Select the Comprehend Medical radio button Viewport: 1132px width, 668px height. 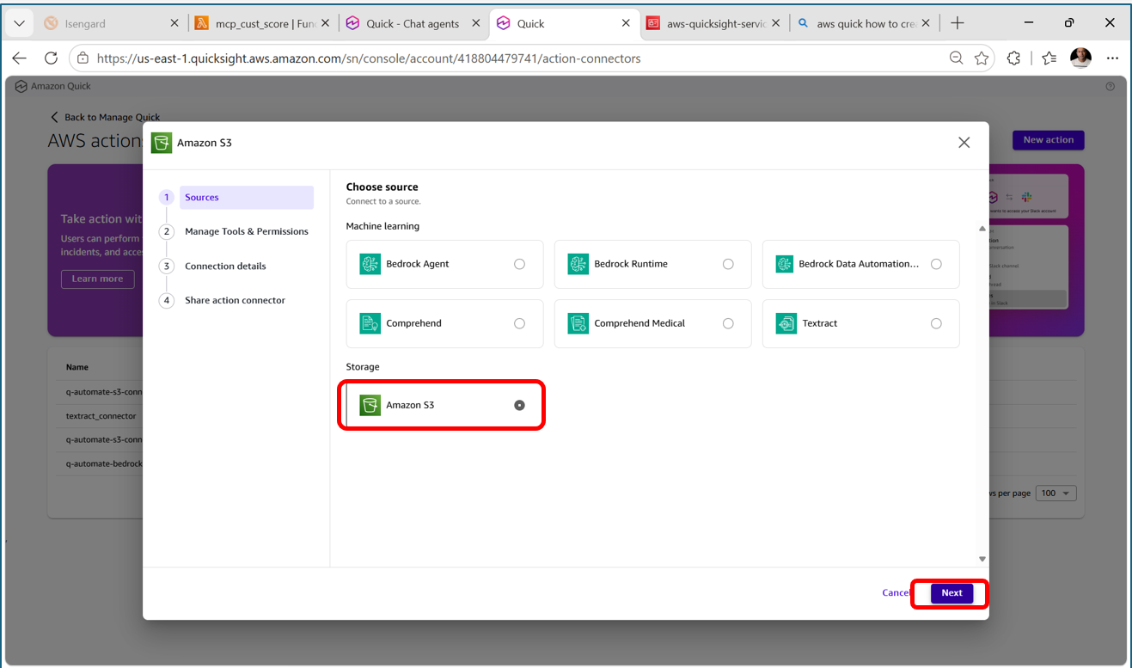728,323
